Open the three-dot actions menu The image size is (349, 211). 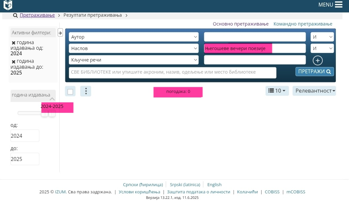tap(86, 91)
